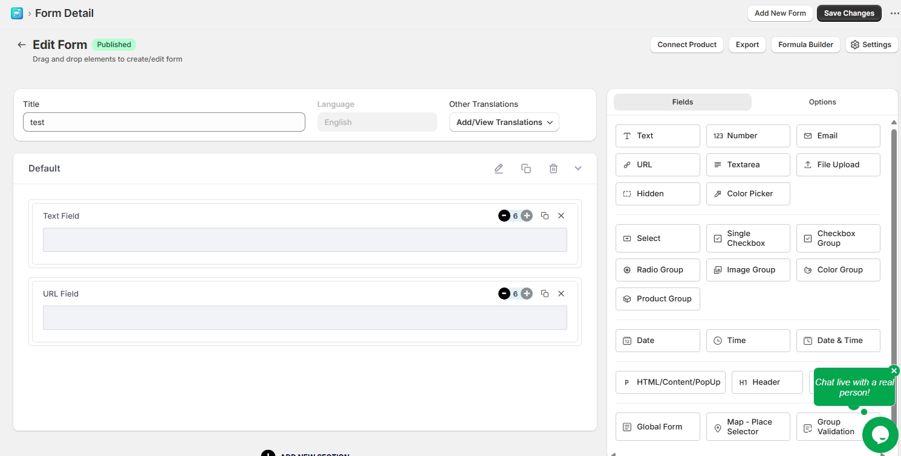Viewport: 901px width, 456px height.
Task: Add a Number field element
Action: pos(748,136)
